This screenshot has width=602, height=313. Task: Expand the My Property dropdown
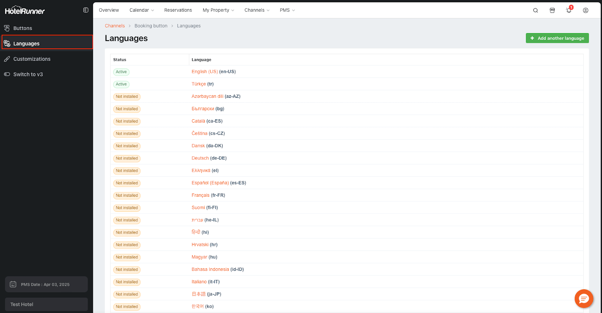(x=218, y=10)
